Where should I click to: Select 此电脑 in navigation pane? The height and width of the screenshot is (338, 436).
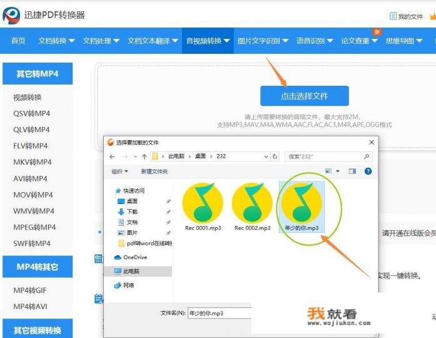click(138, 271)
